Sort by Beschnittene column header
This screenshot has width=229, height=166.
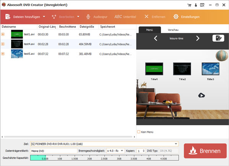(x=68, y=27)
